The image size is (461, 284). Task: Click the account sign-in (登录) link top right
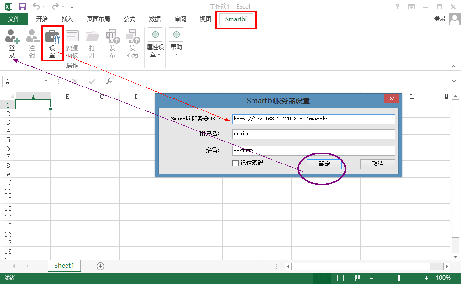(x=440, y=19)
